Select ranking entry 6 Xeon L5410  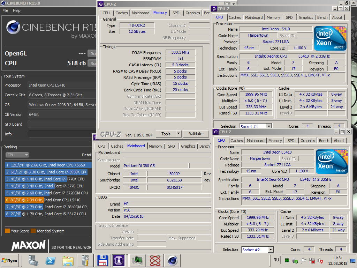pyautogui.click(x=48, y=200)
